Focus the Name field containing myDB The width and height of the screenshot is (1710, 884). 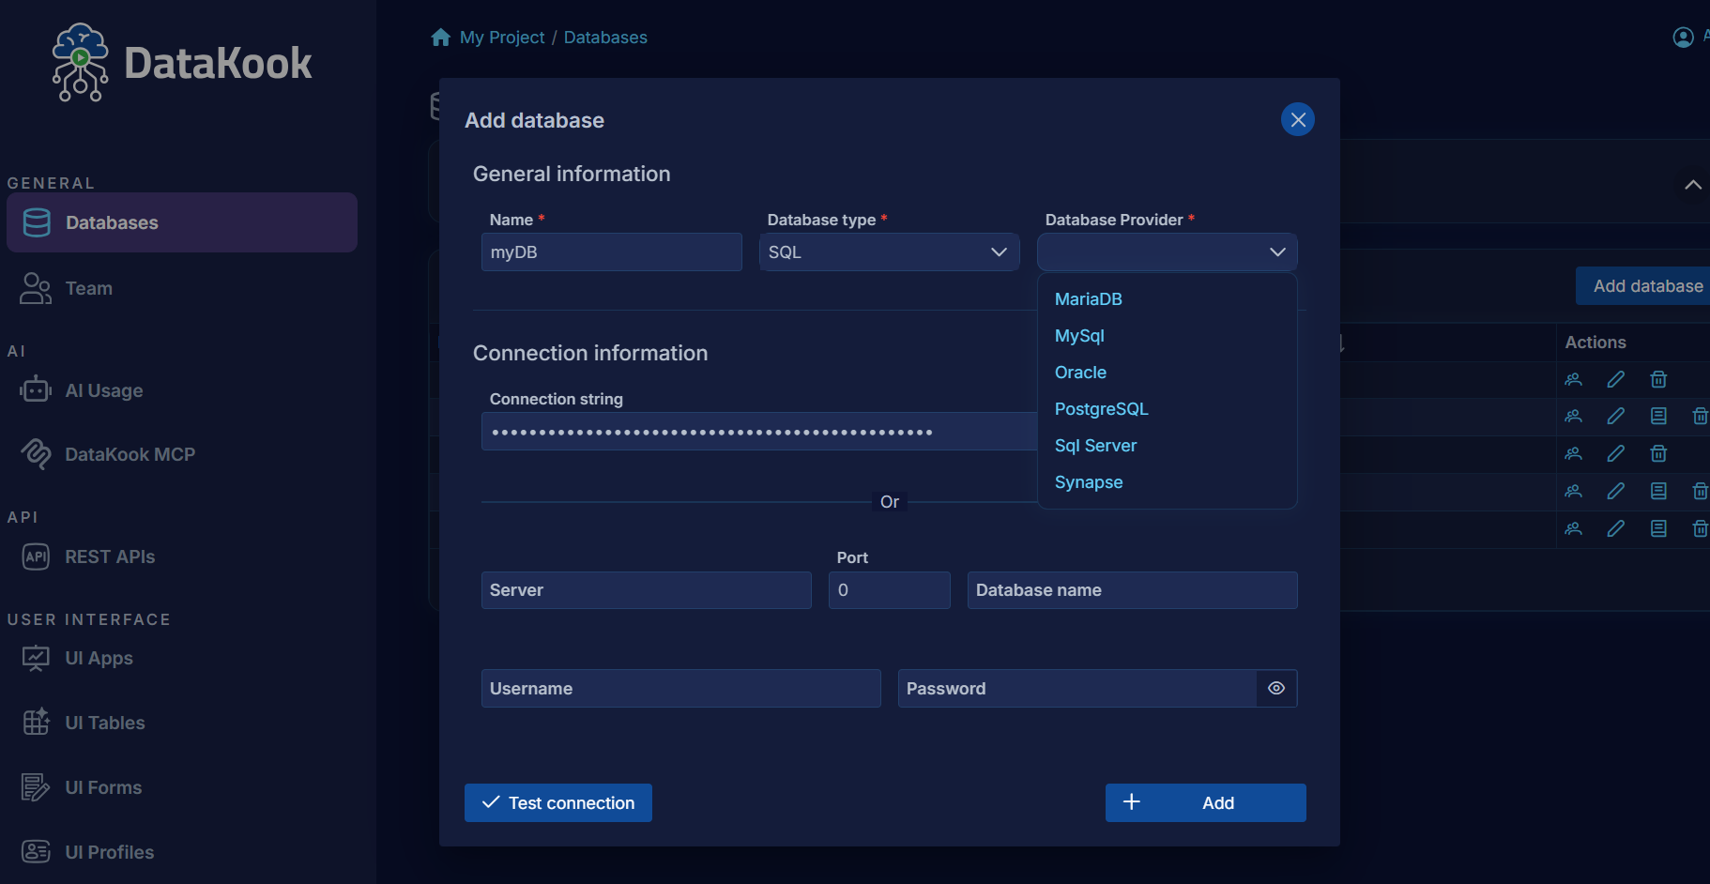[x=612, y=251]
